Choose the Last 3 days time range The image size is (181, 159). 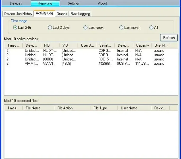[50, 28]
